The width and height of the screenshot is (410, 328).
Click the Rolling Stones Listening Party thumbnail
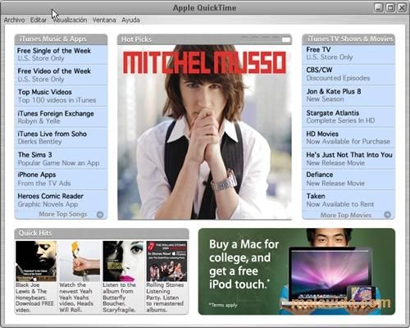tap(166, 261)
